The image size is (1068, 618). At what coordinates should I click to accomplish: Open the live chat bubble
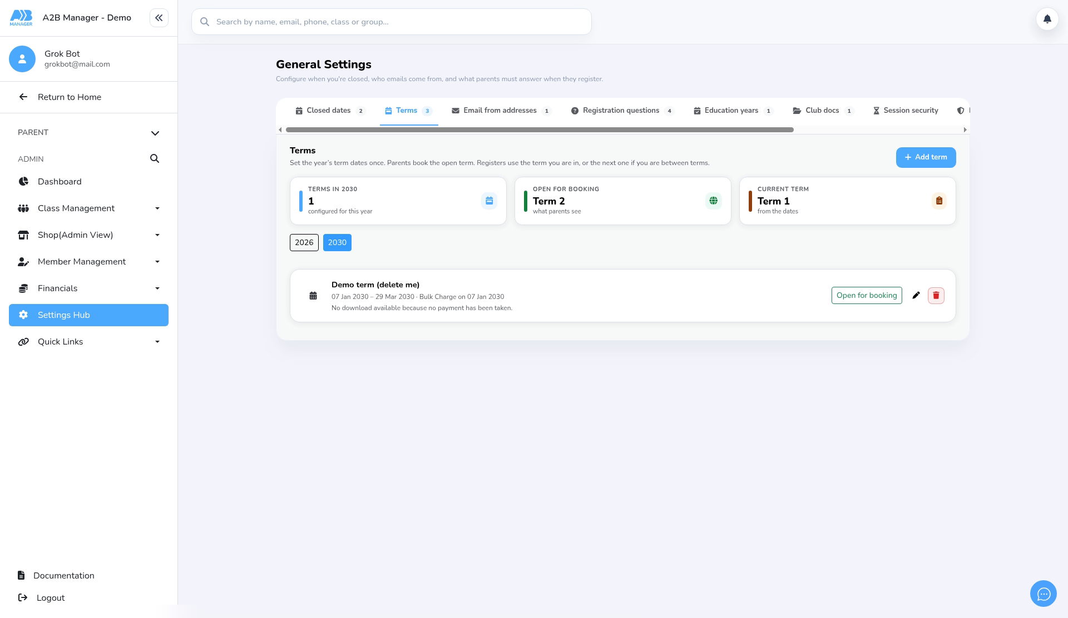[x=1043, y=594]
